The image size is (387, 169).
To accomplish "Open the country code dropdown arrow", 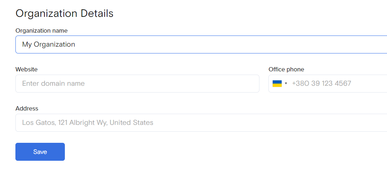I will click(x=286, y=84).
